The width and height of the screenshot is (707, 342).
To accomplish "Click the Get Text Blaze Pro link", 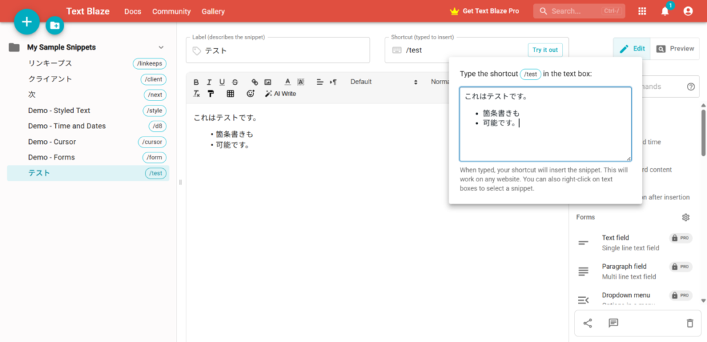I will (484, 11).
